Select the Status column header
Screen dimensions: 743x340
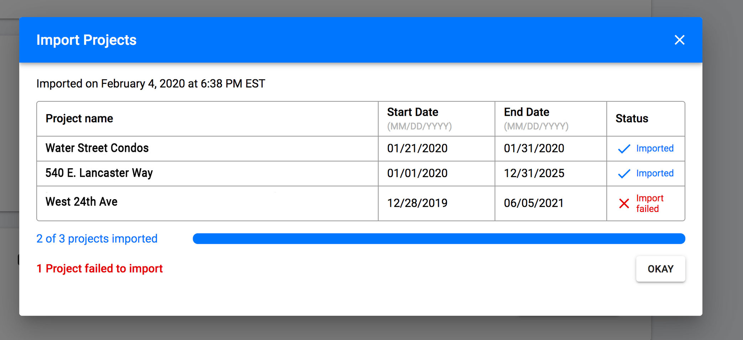(632, 119)
